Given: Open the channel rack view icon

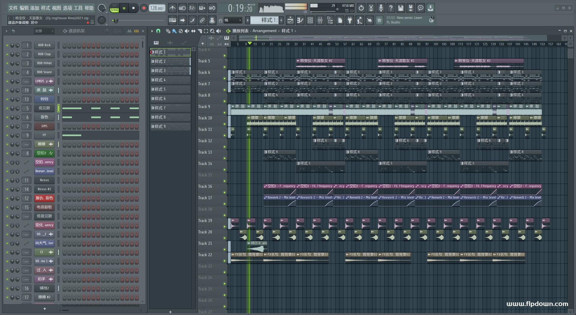Looking at the screenshot, I should pyautogui.click(x=310, y=20).
